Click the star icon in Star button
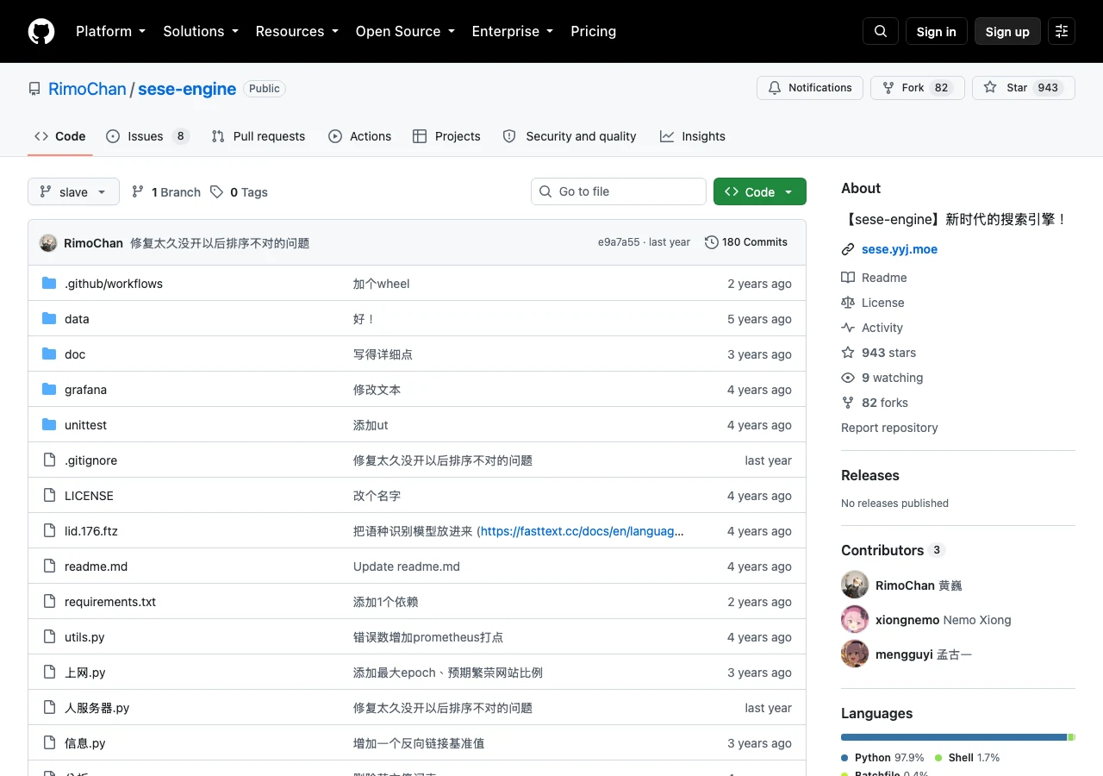 coord(990,88)
